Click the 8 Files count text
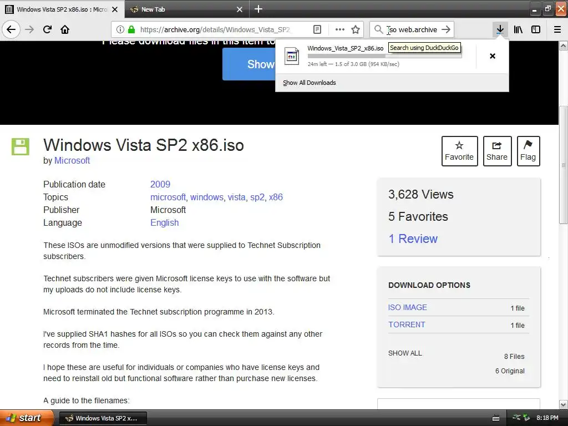Viewport: 568px width, 426px height. [514, 357]
